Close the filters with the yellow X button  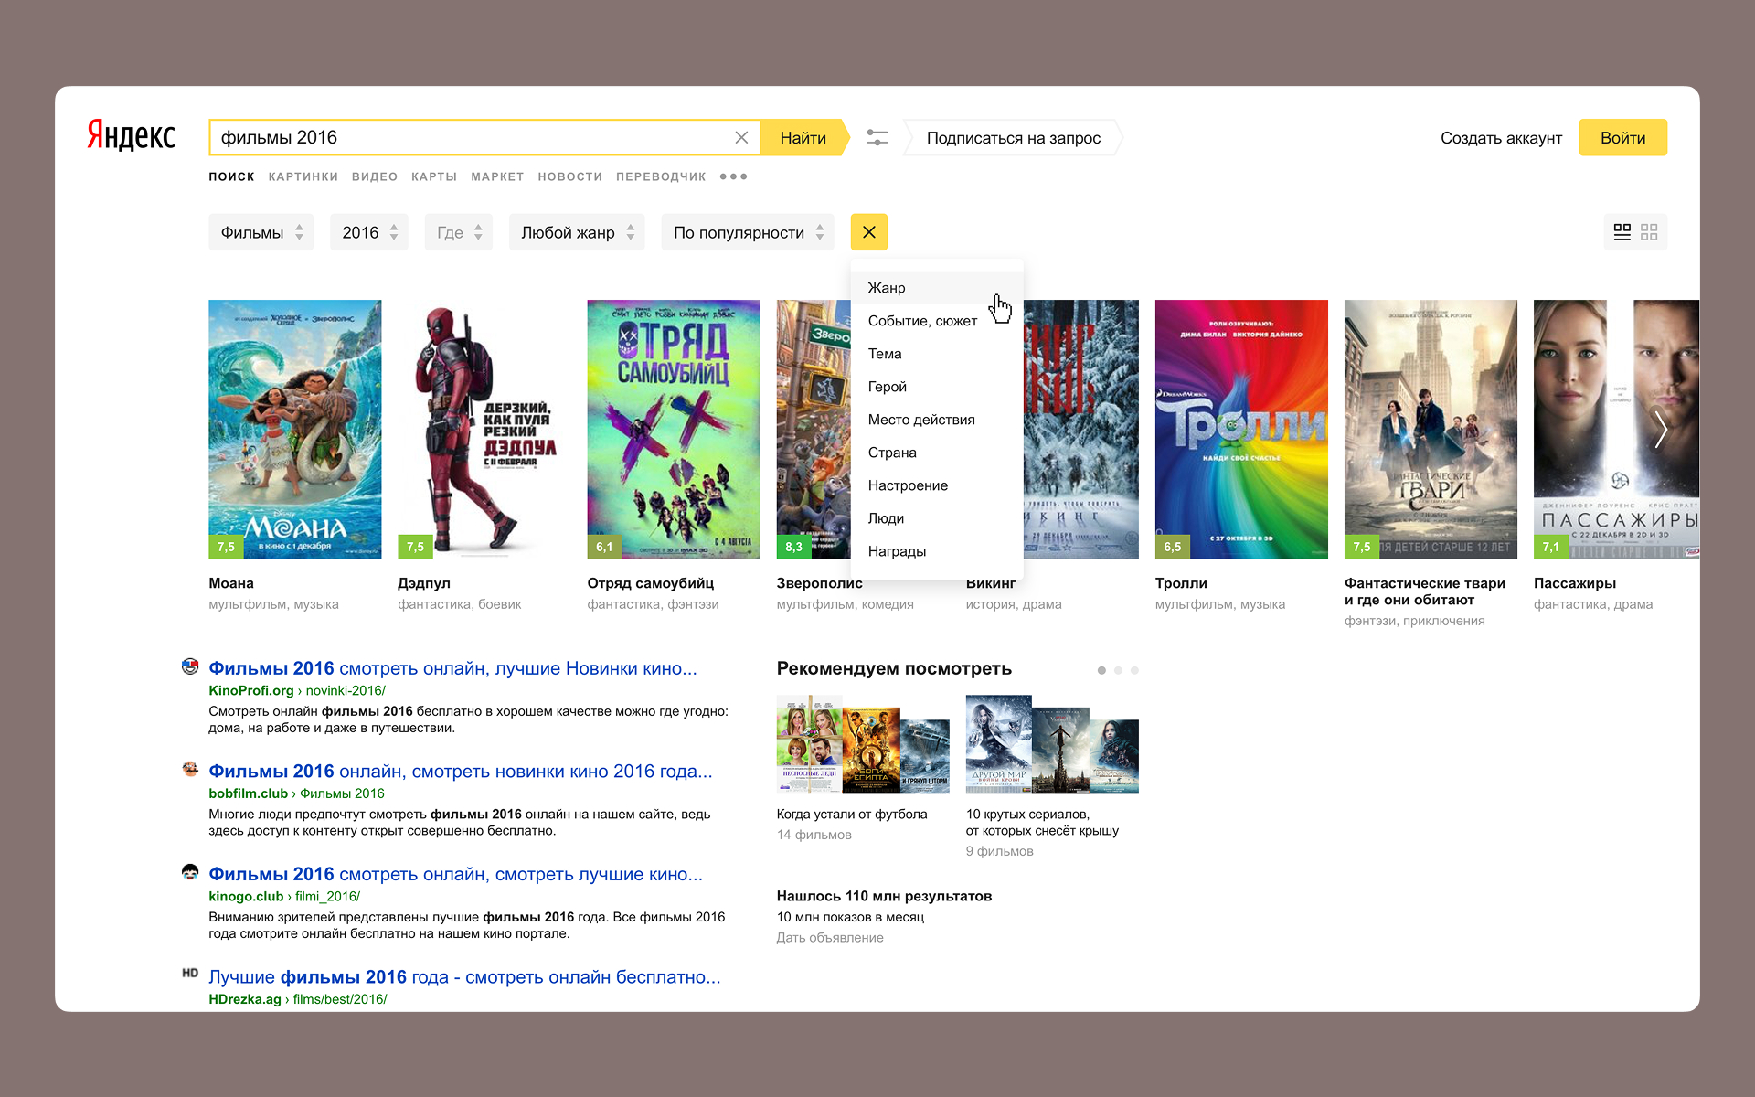tap(868, 232)
